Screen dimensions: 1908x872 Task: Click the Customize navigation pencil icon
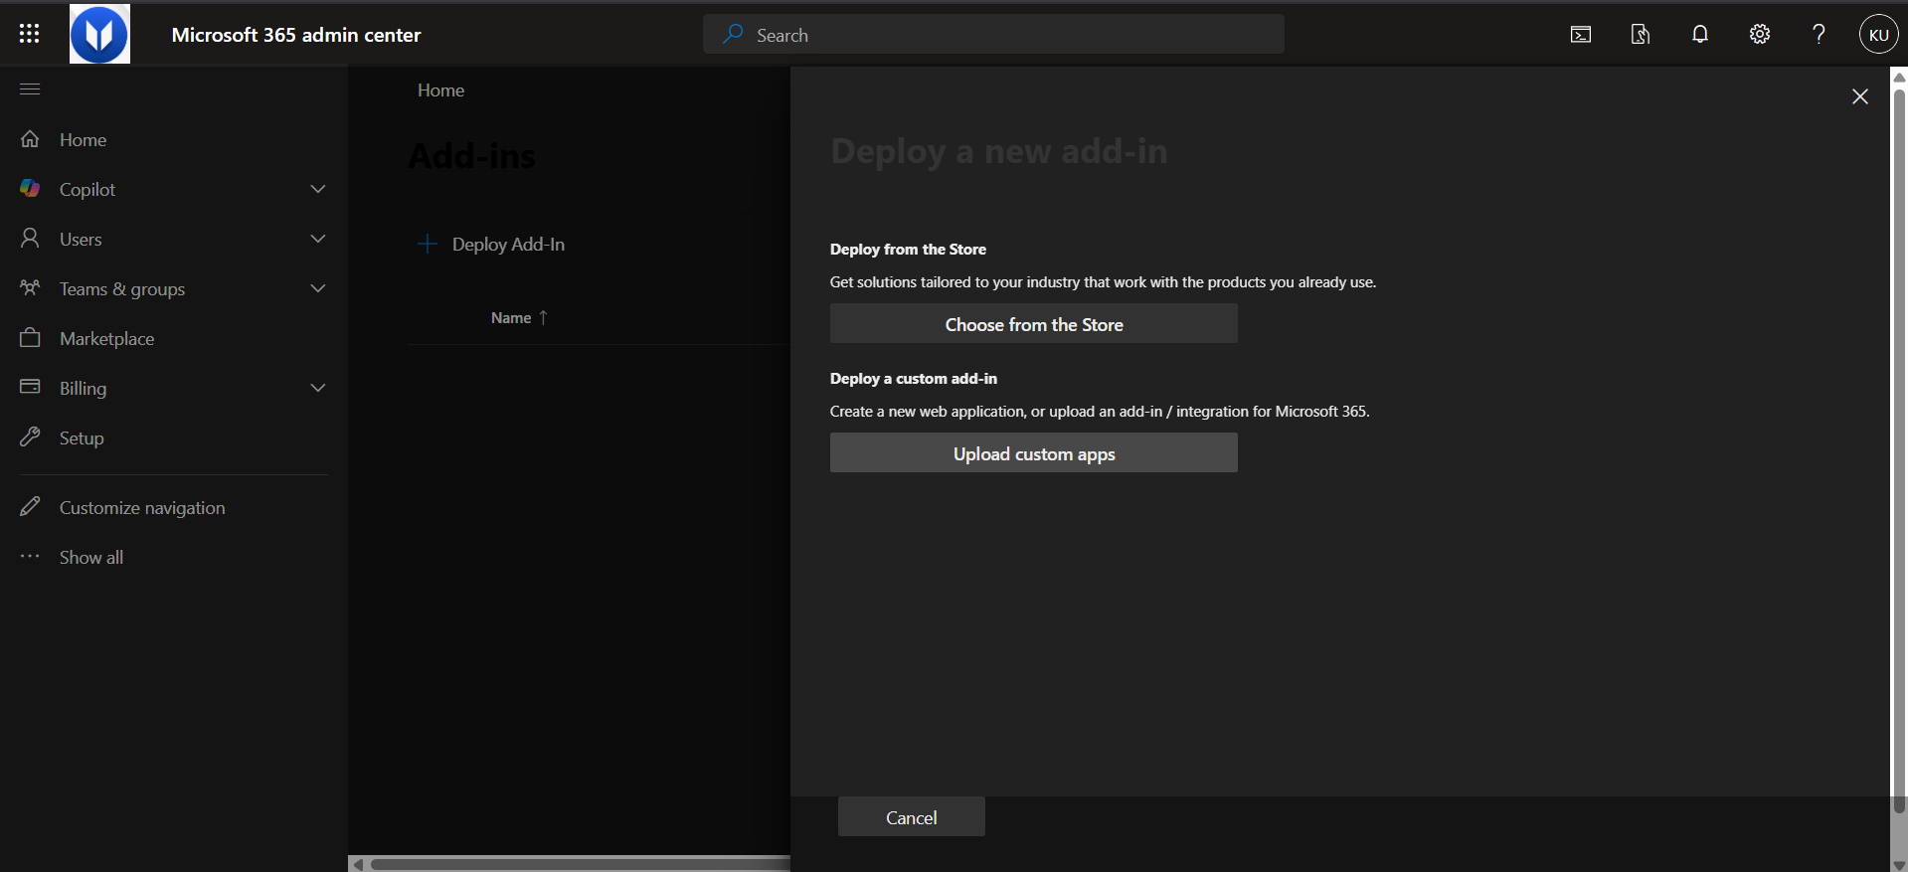pyautogui.click(x=30, y=506)
